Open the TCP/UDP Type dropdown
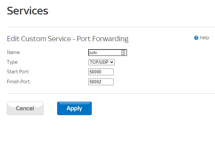The height and width of the screenshot is (164, 215). [x=101, y=62]
